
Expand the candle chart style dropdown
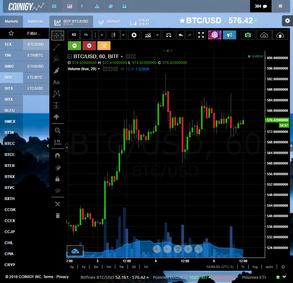(x=123, y=35)
